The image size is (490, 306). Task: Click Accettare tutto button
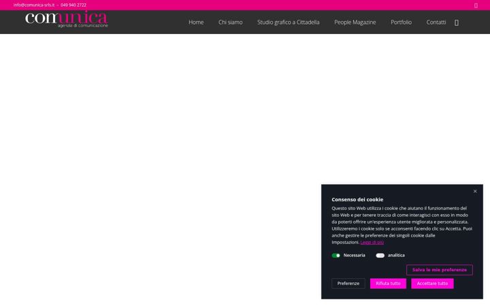pyautogui.click(x=432, y=284)
